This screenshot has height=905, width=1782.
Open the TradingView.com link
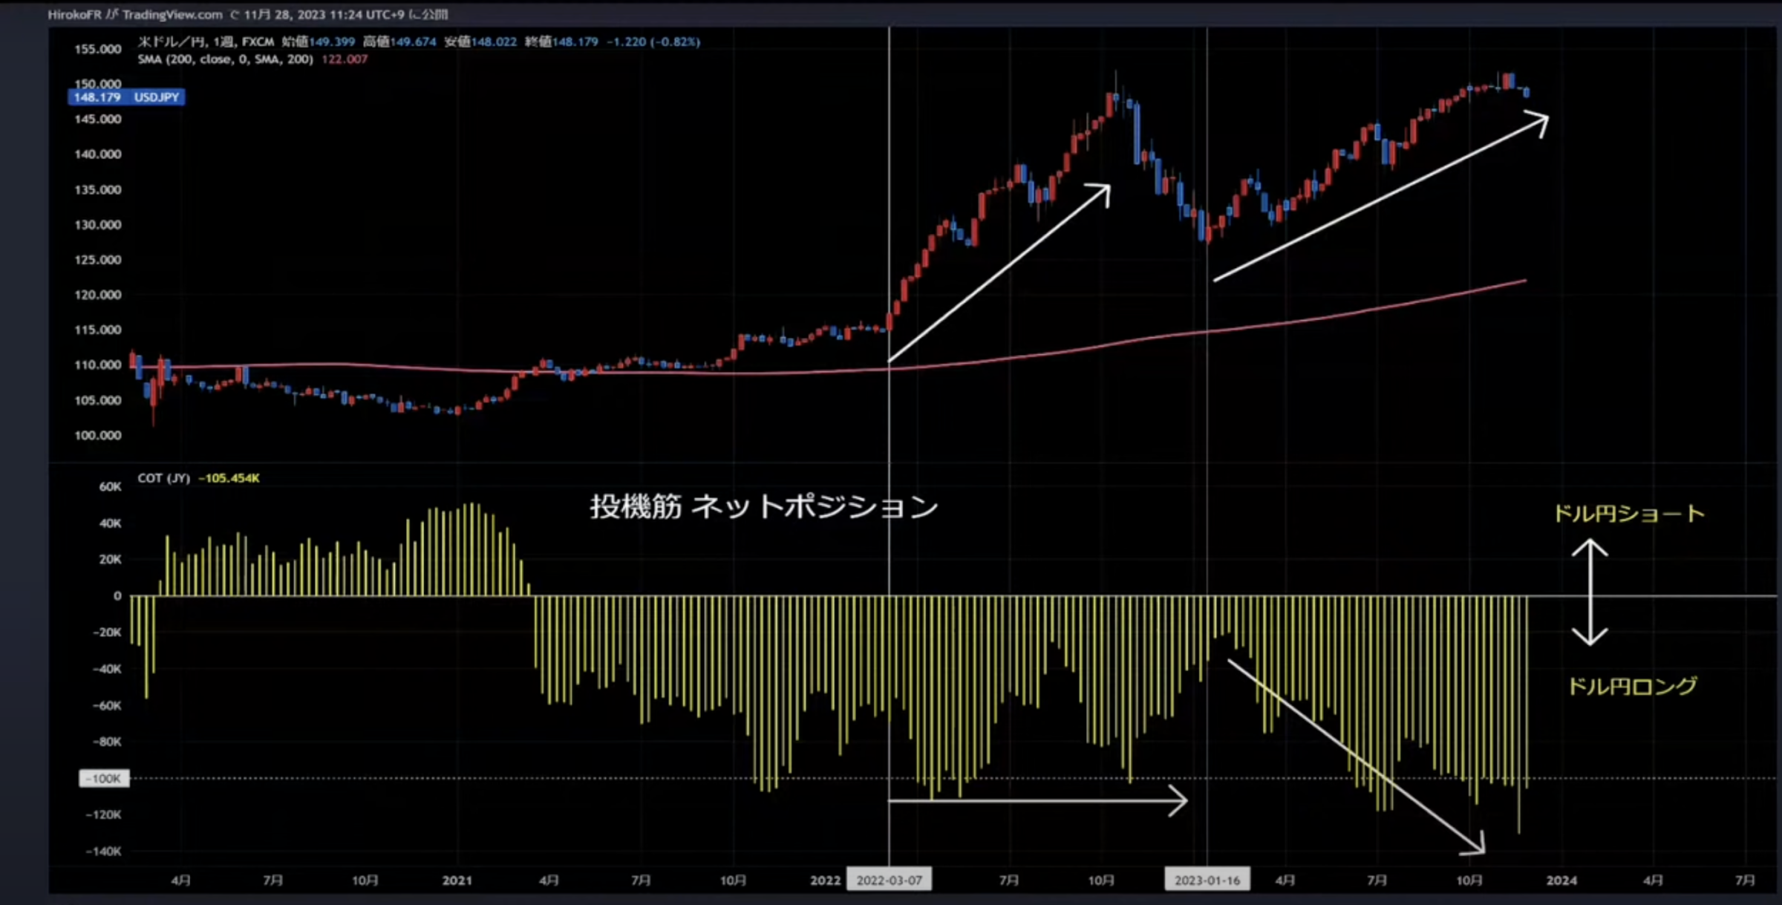click(x=172, y=13)
